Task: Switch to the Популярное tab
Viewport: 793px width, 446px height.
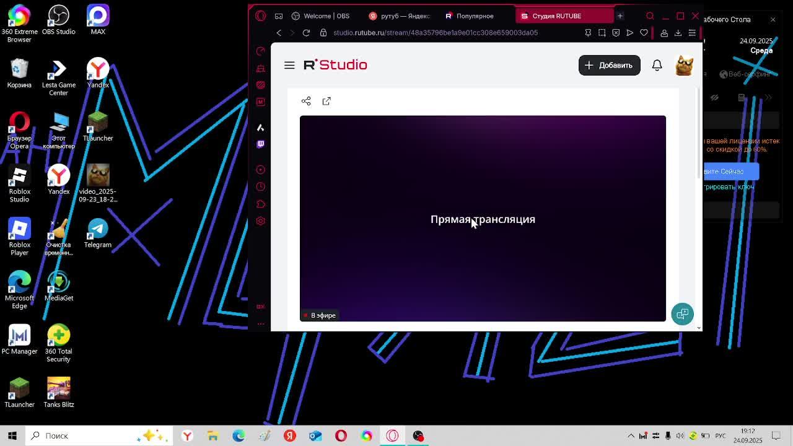Action: 476,16
